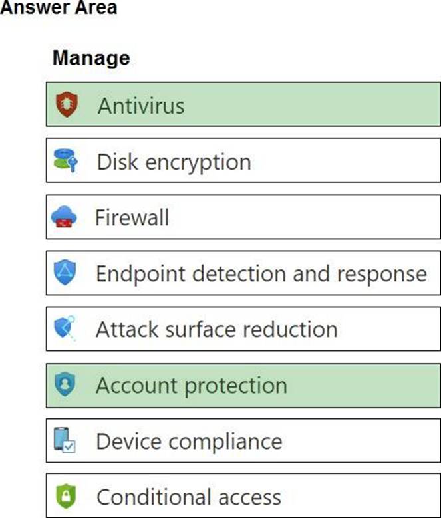Click the Firewall cloud icon
Viewport: 441px width, 518px height.
click(x=64, y=217)
